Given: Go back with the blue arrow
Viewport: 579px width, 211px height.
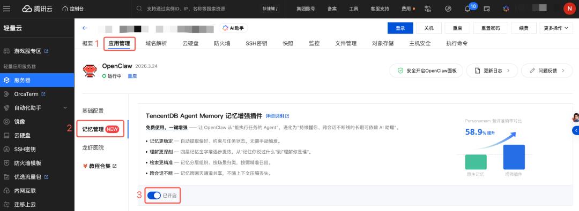Looking at the screenshot, I should [85, 28].
